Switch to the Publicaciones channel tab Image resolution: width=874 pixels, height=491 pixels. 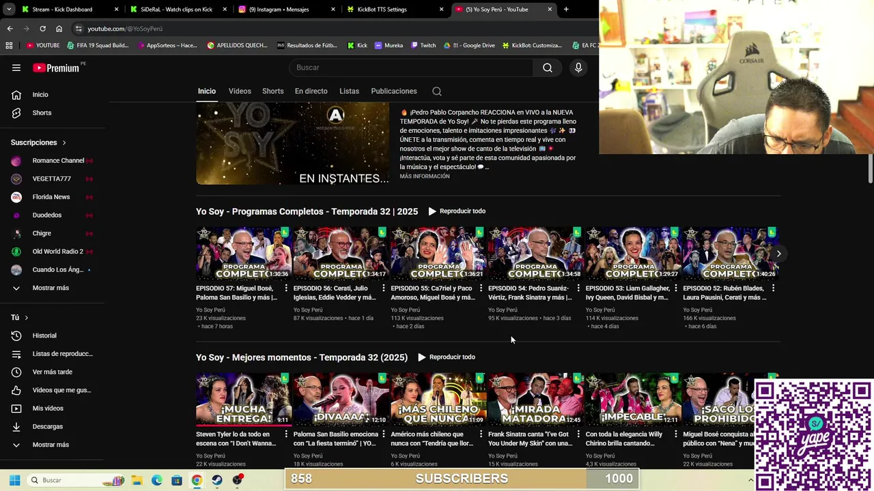point(394,91)
